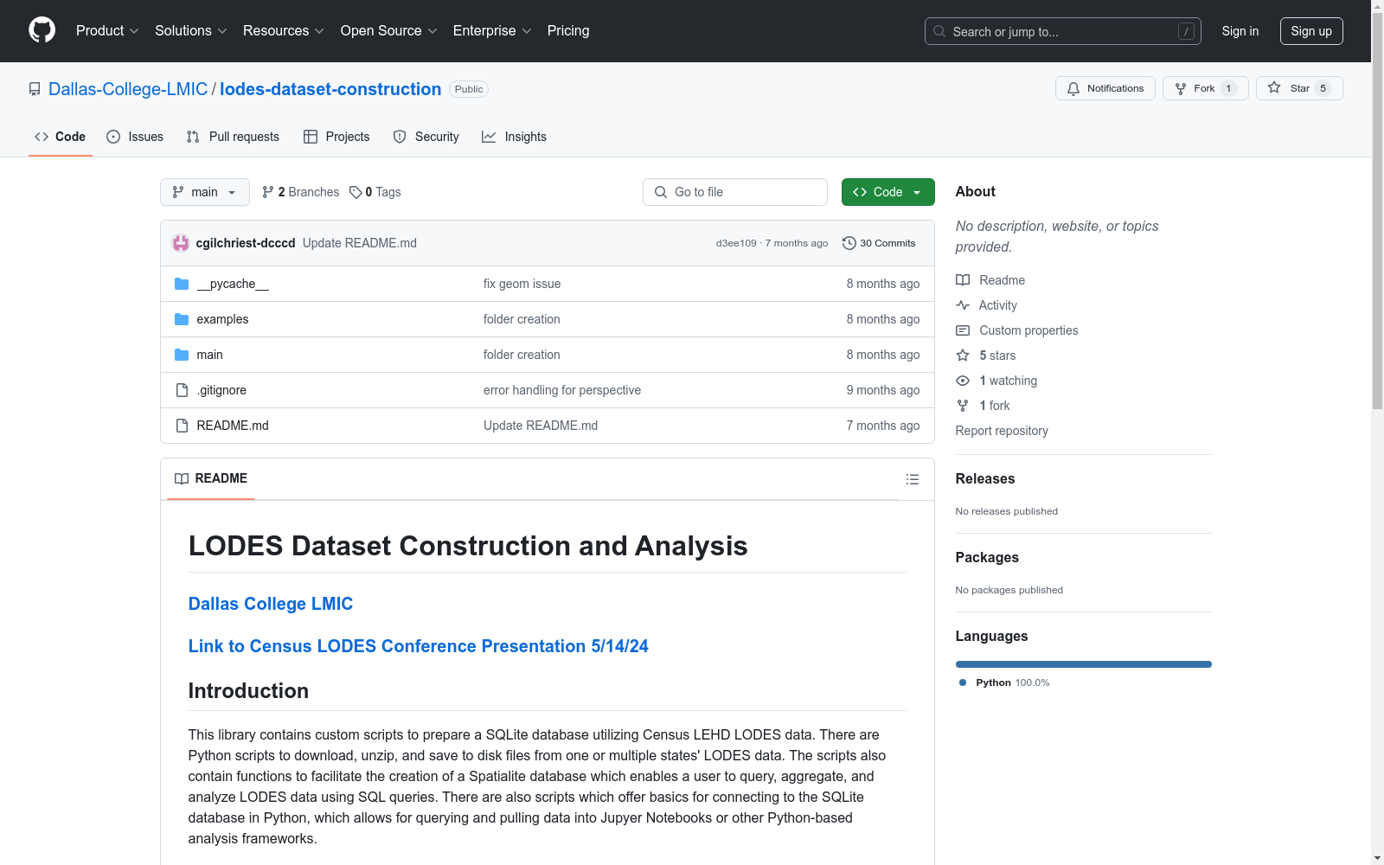The image size is (1384, 865).
Task: Click the eye icon beside 1 watching
Action: (963, 381)
